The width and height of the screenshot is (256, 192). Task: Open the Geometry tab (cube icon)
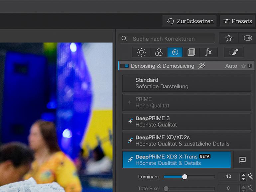pos(191,52)
